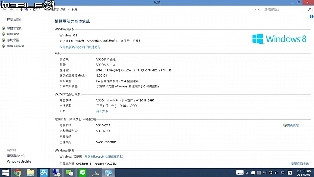Open the address bar history dropdown arrow
Image resolution: width=314 pixels, height=177 pixels.
click(256, 10)
